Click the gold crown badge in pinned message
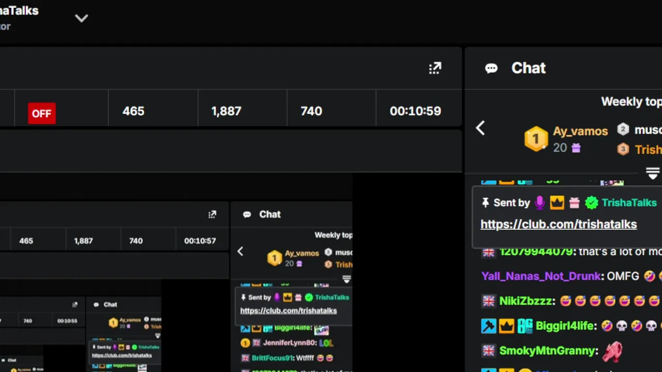The height and width of the screenshot is (372, 662). [557, 203]
